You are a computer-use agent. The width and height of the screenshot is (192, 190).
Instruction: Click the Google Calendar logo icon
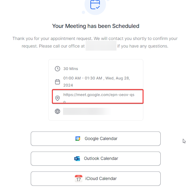point(78,139)
